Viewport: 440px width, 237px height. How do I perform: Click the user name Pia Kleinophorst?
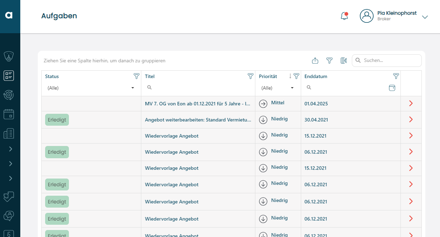397,13
